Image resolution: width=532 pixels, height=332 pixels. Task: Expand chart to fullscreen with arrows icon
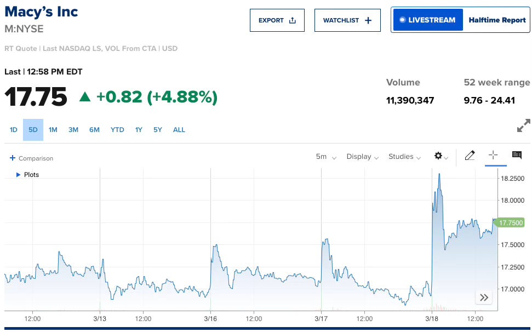(524, 125)
